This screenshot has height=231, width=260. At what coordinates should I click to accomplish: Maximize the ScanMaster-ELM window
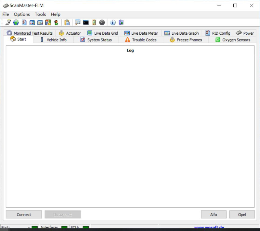point(235,6)
